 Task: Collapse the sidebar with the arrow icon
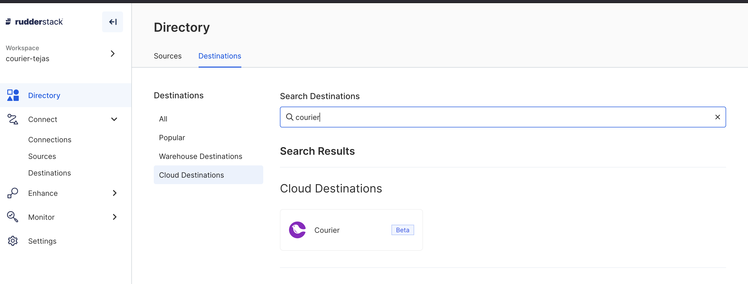pyautogui.click(x=113, y=21)
